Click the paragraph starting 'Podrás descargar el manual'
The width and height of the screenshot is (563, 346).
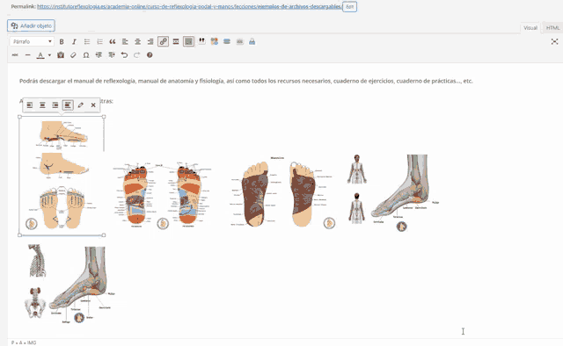pos(246,81)
